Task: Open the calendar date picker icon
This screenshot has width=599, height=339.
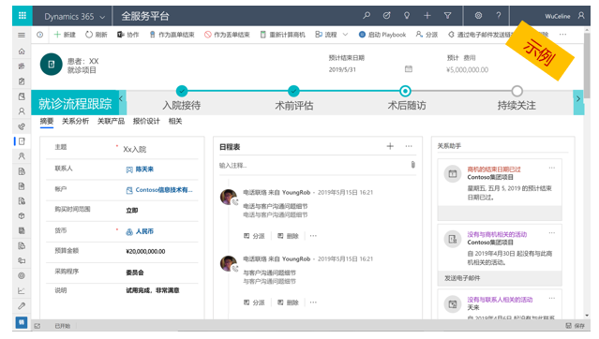Action: coord(409,69)
